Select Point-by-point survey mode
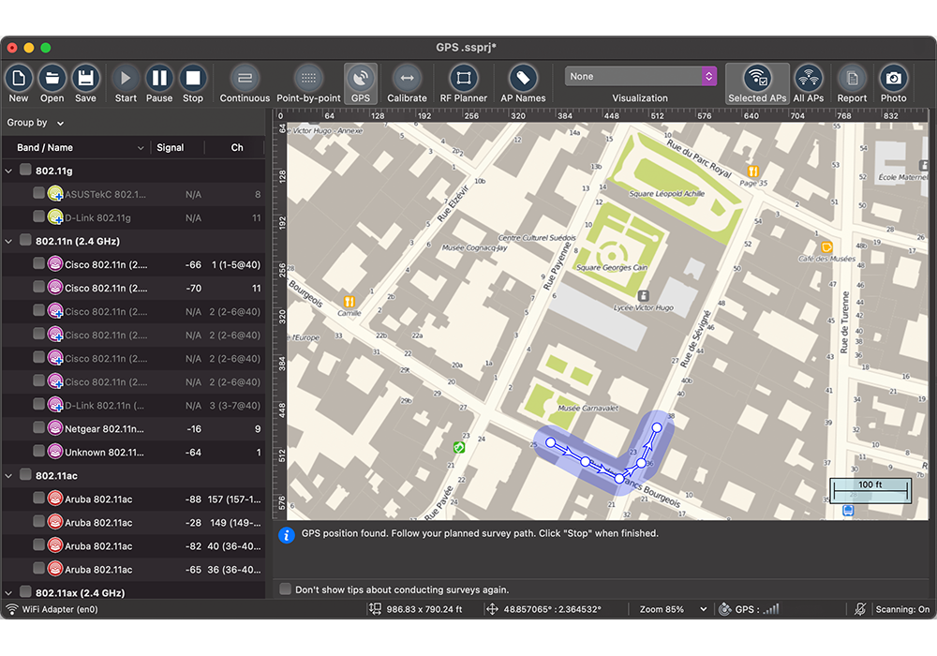Screen dimensions: 937x656 point(308,83)
